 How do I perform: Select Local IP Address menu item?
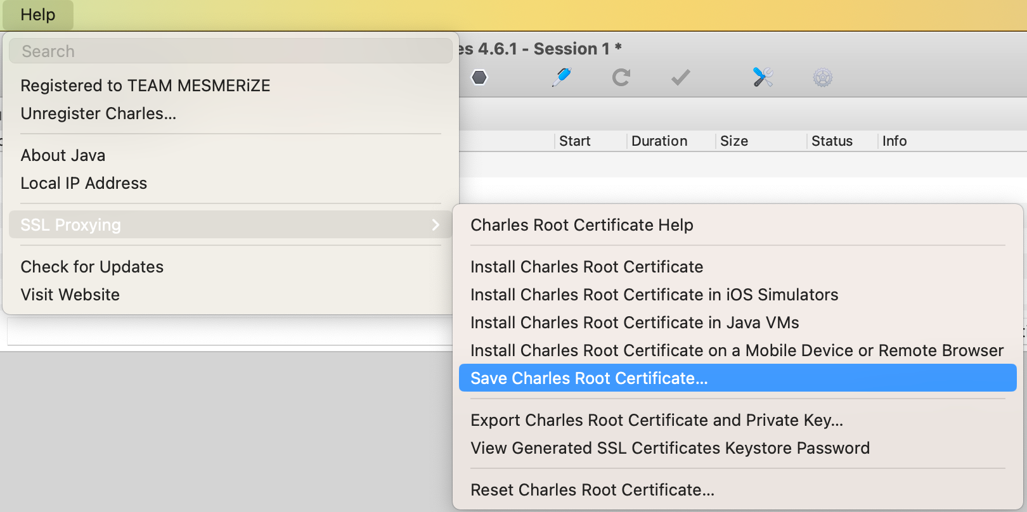point(84,183)
